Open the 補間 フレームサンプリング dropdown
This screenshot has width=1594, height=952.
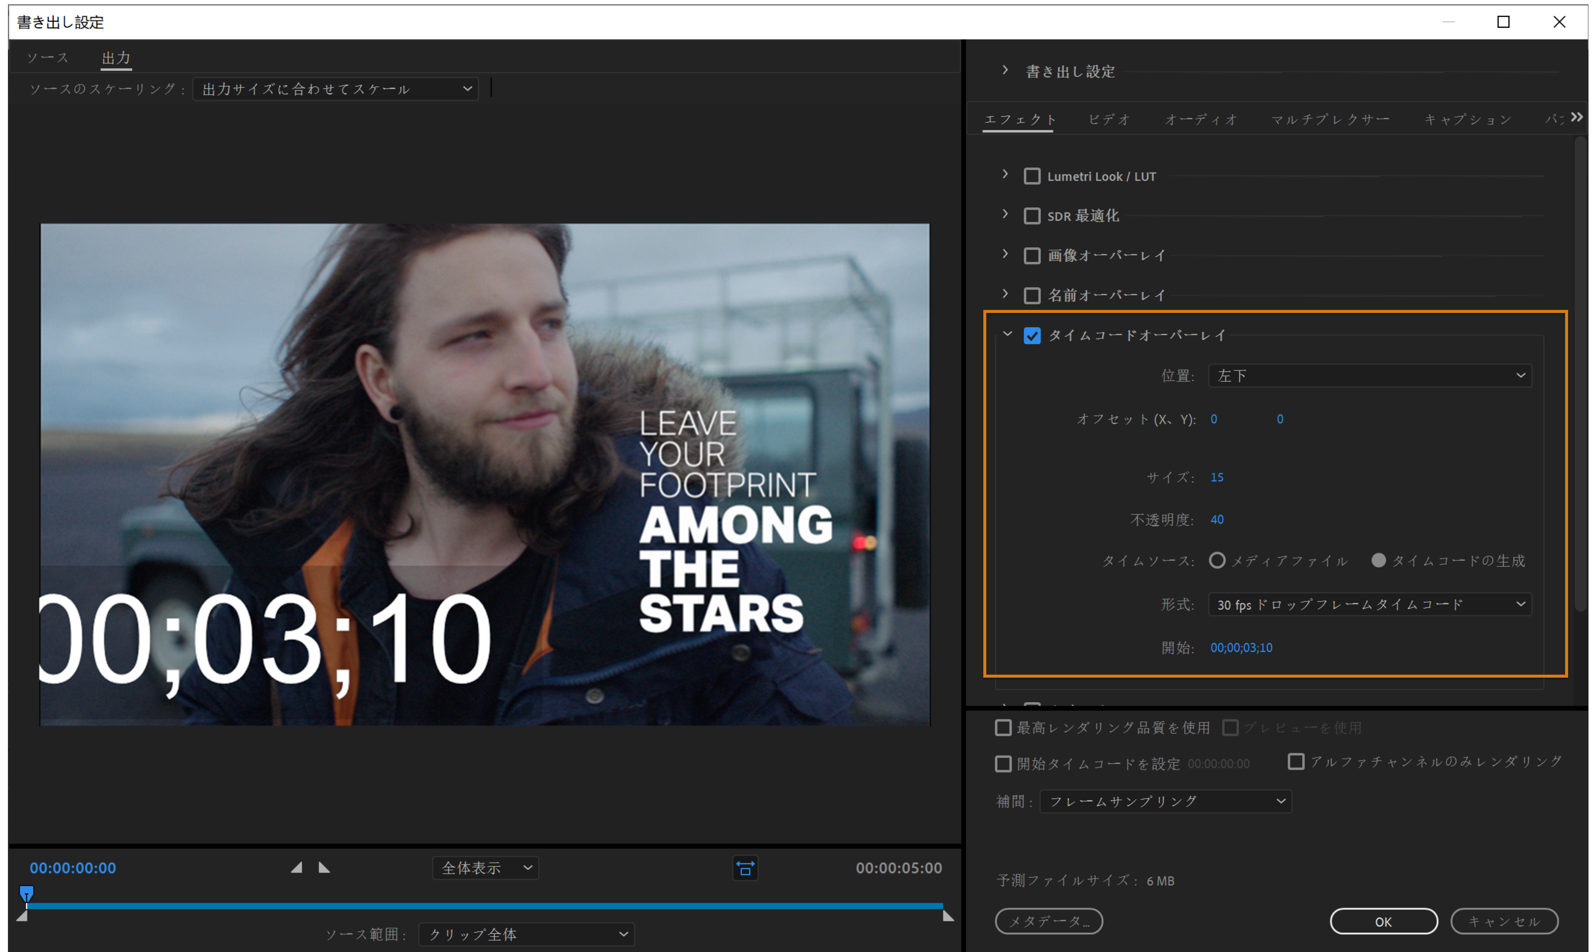1165,801
